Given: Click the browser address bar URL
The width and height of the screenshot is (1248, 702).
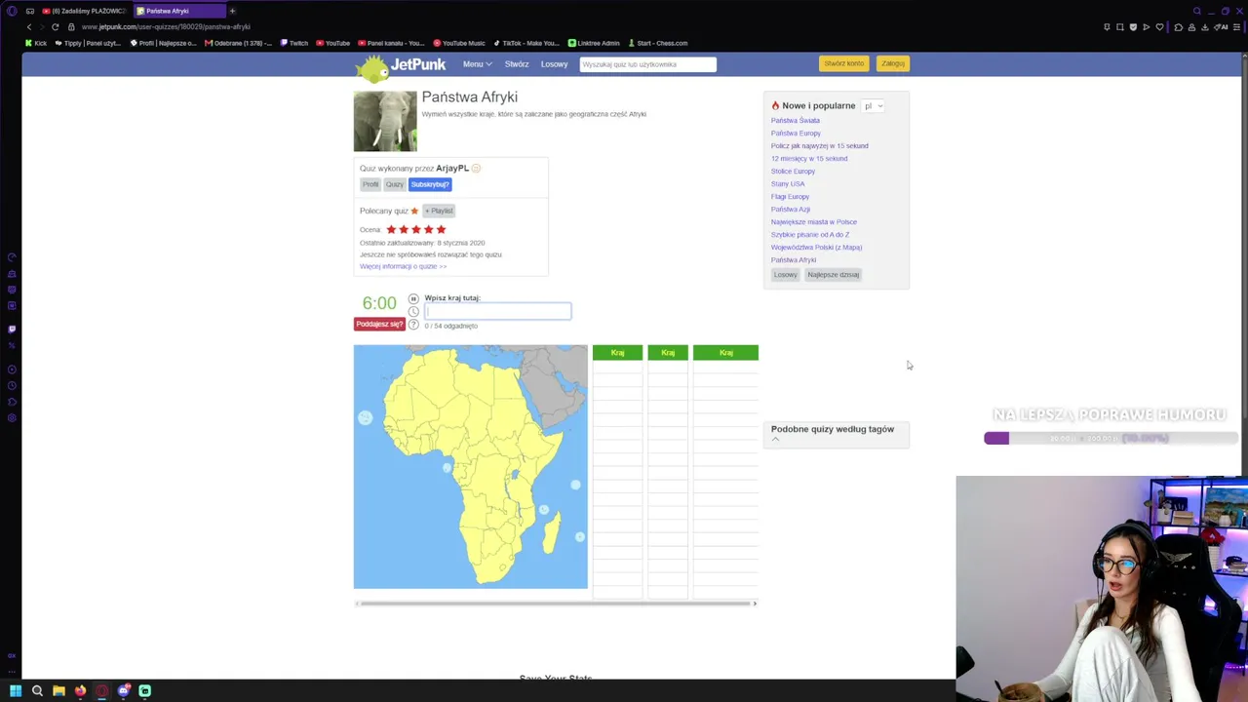Looking at the screenshot, I should click(166, 27).
